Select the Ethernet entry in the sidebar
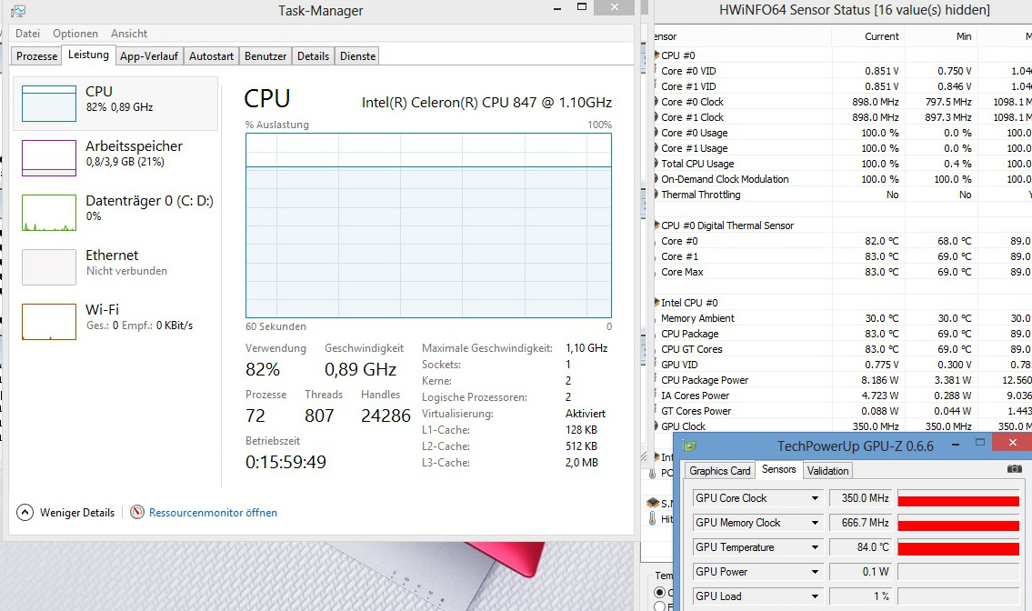The image size is (1032, 611). tap(115, 267)
